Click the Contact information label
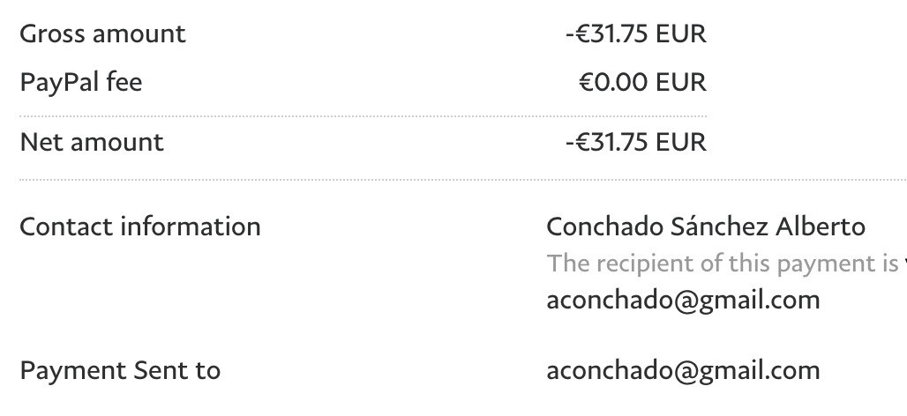 tap(139, 227)
